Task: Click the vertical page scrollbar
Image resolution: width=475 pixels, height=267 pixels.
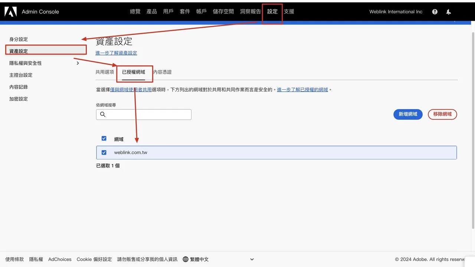Action: pos(472,130)
